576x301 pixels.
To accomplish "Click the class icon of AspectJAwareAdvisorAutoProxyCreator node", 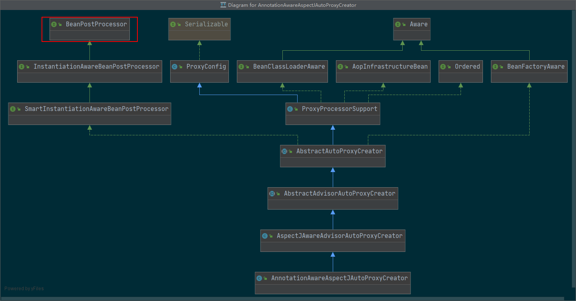I will pyautogui.click(x=265, y=236).
